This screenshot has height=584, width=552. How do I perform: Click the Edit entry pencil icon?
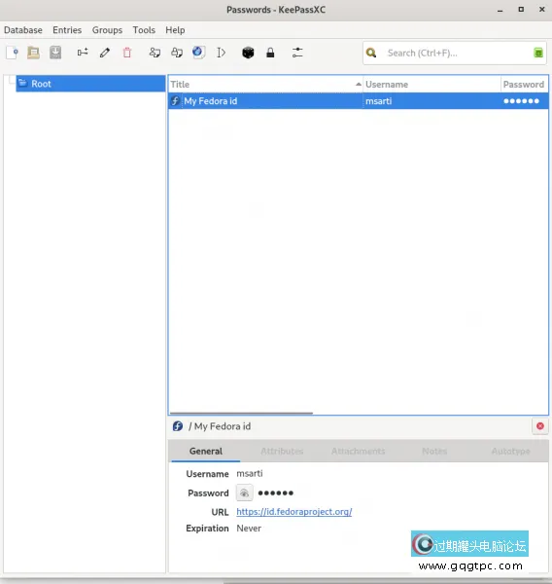(105, 53)
